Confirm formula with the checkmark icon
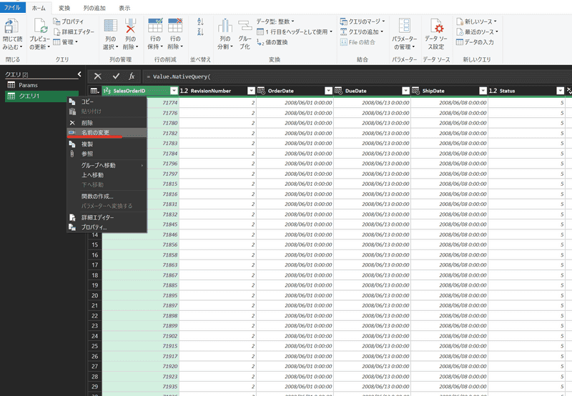This screenshot has height=396, width=572. (115, 76)
